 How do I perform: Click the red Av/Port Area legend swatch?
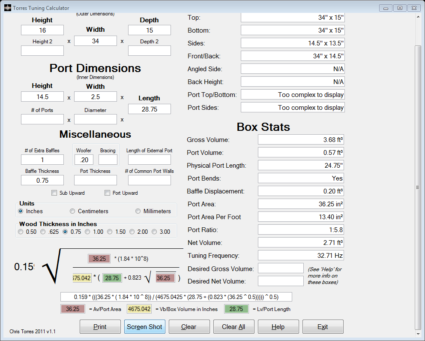tap(73, 309)
